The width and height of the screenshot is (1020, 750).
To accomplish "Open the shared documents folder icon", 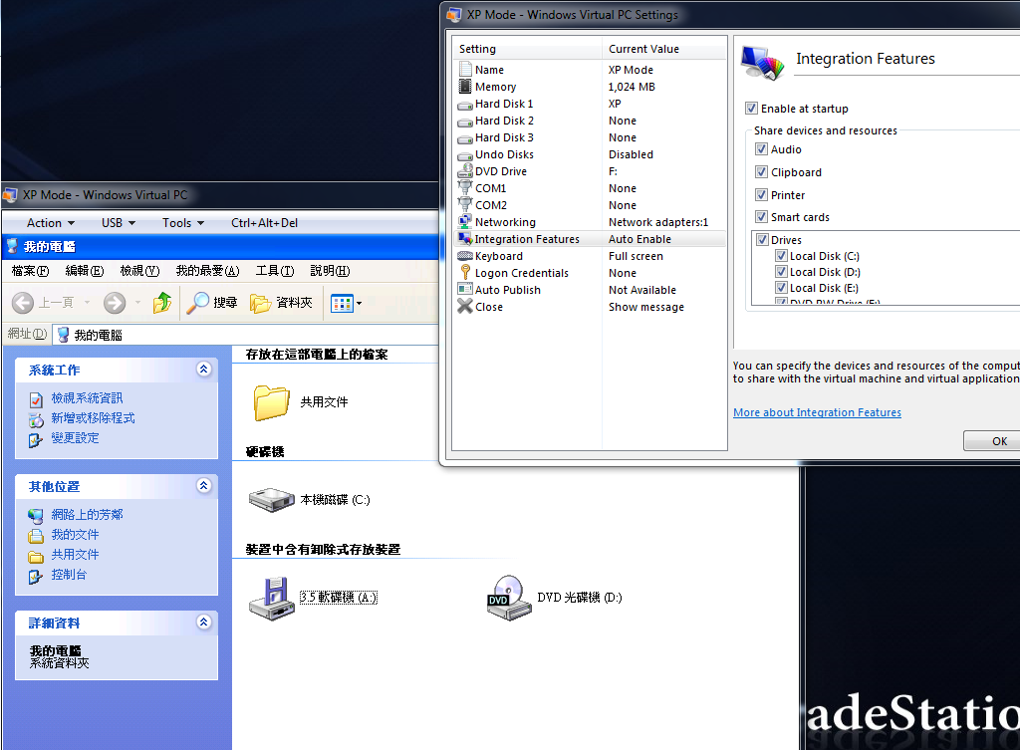I will click(x=271, y=402).
